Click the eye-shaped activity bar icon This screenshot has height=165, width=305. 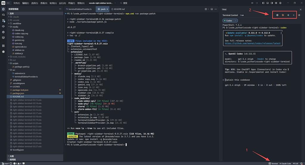[3, 26]
